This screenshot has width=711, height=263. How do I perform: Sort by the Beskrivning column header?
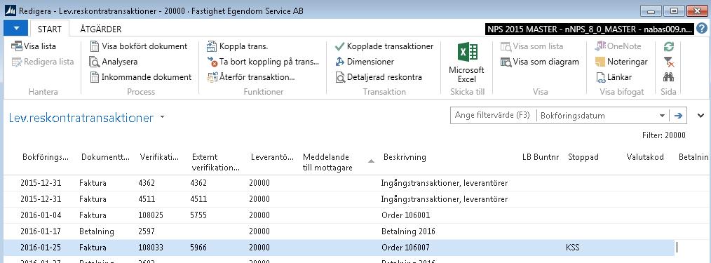405,157
